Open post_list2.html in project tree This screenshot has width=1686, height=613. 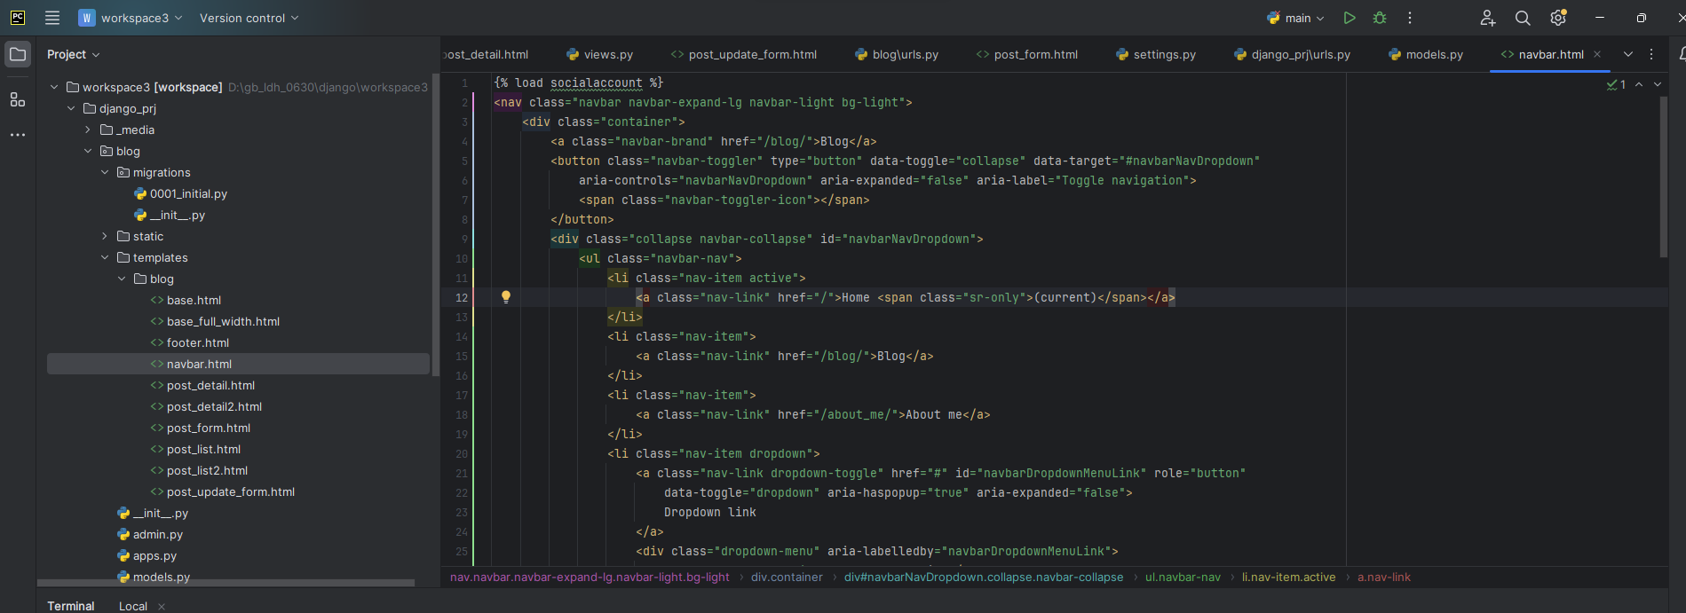[x=199, y=470]
